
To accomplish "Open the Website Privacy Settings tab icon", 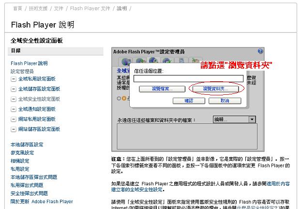I will click(x=181, y=60).
